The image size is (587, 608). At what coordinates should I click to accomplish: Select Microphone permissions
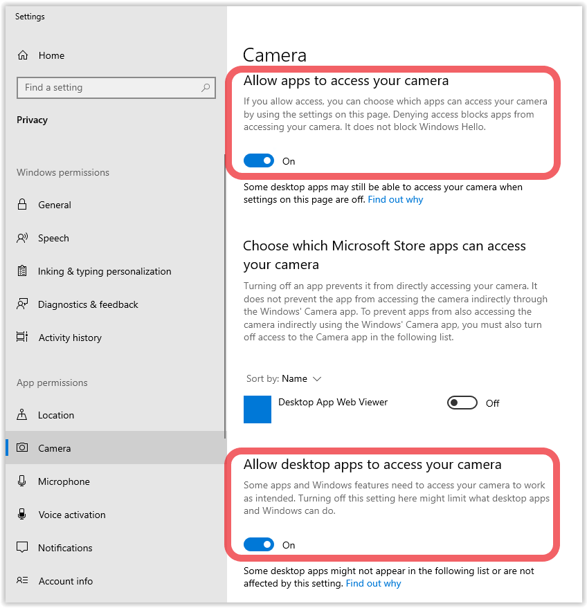click(64, 481)
